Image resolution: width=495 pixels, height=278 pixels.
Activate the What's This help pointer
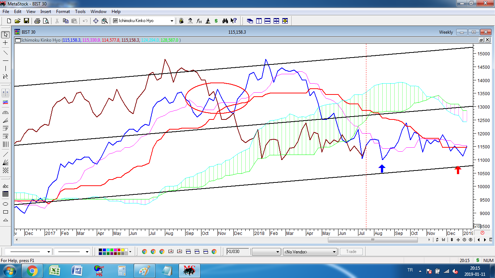pos(234,21)
